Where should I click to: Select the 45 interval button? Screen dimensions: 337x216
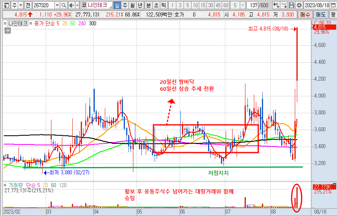click(x=218, y=5)
